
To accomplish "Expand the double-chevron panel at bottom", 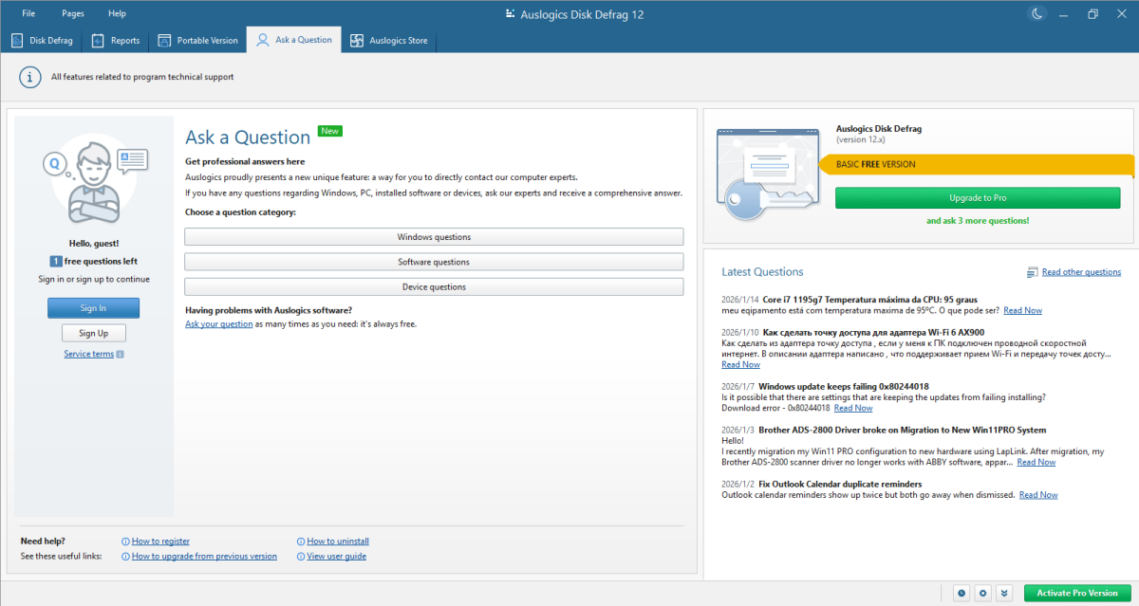I will coord(1005,593).
